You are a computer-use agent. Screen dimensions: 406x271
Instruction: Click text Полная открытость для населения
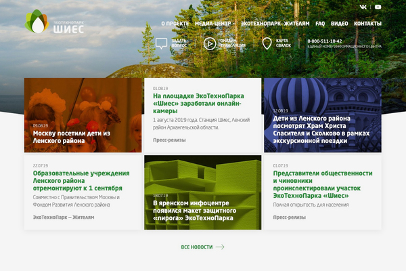(311, 205)
